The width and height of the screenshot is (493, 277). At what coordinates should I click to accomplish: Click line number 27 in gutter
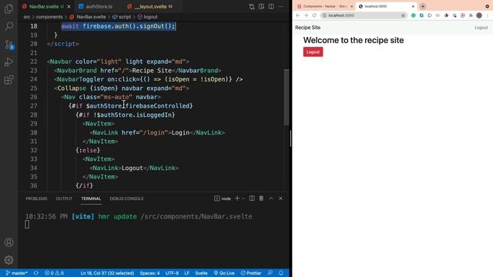pyautogui.click(x=34, y=106)
